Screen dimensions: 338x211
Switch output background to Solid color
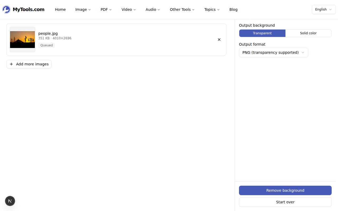308,33
